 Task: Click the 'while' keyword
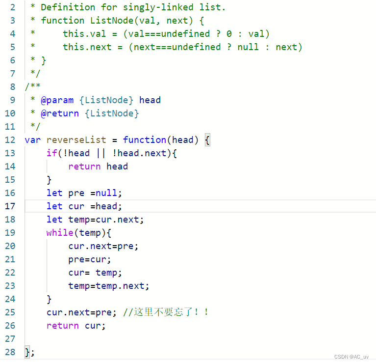[x=60, y=232]
